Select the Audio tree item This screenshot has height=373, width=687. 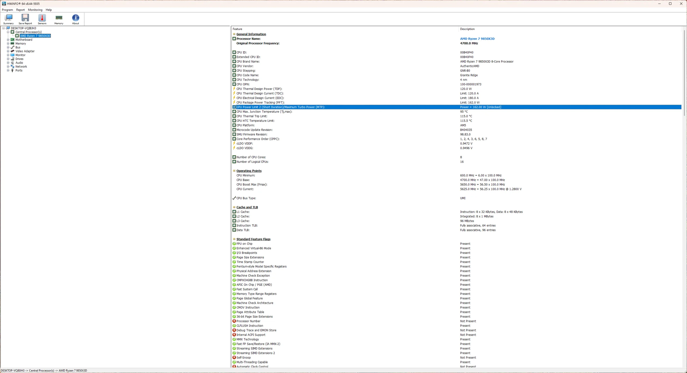19,63
